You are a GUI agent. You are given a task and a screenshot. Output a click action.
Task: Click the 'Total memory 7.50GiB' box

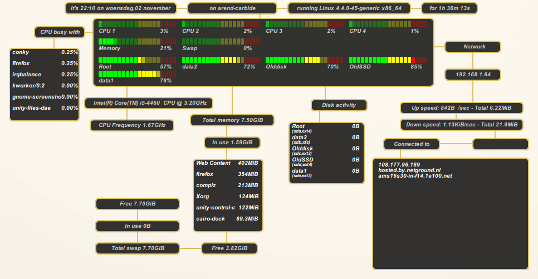232,120
